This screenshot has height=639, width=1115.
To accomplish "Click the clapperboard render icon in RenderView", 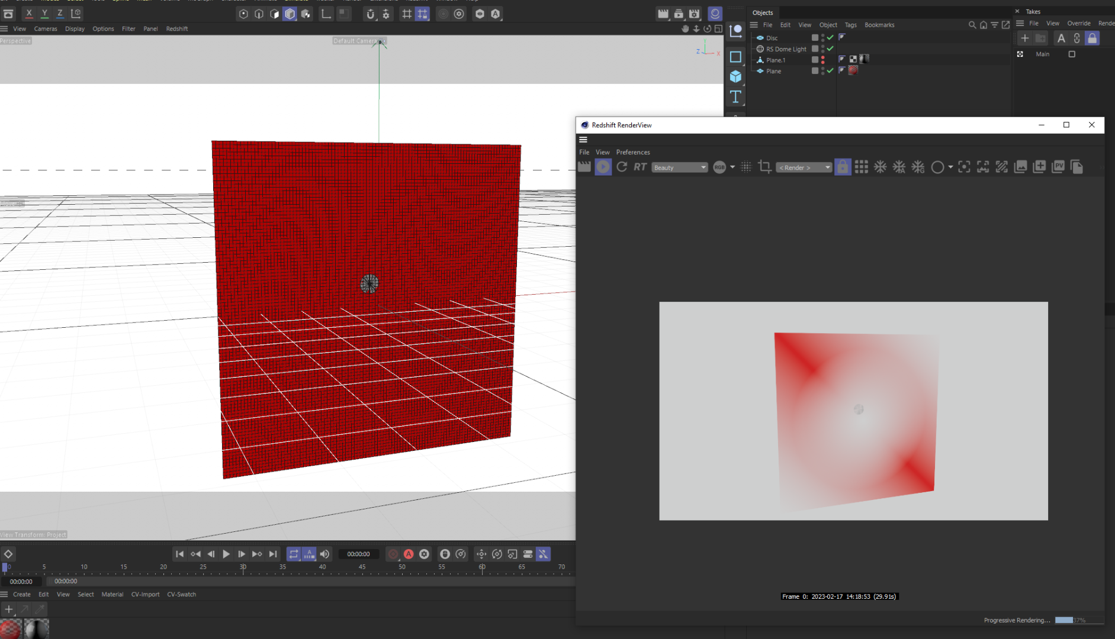I will tap(584, 167).
